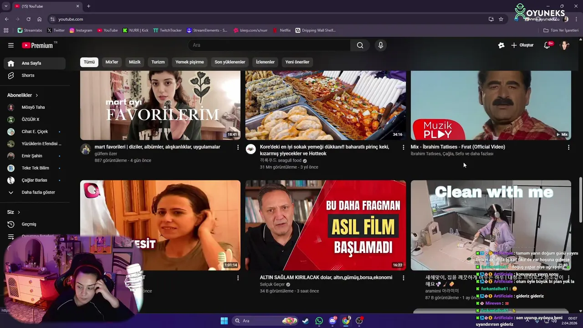Open WhatsApp from the taskbar

pyautogui.click(x=319, y=321)
